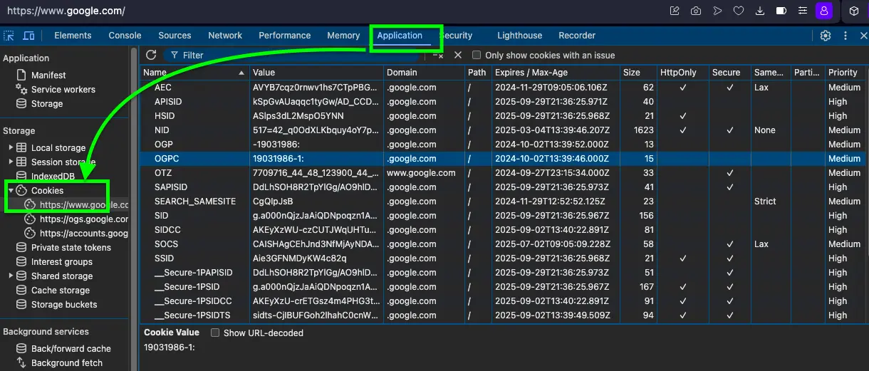This screenshot has height=371, width=869.
Task: Open the Memory tab
Action: [x=343, y=36]
